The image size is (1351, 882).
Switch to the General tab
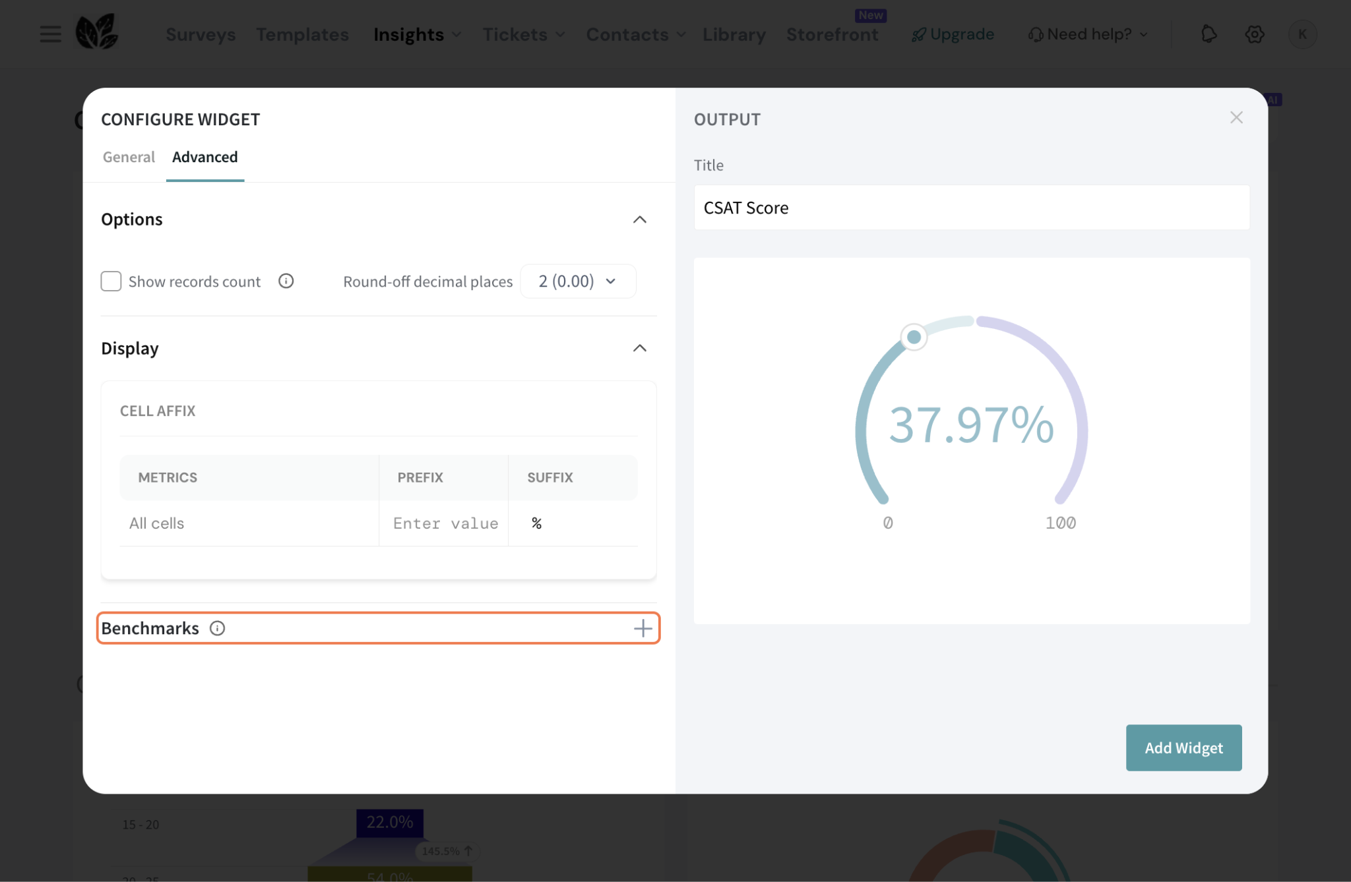pyautogui.click(x=129, y=157)
